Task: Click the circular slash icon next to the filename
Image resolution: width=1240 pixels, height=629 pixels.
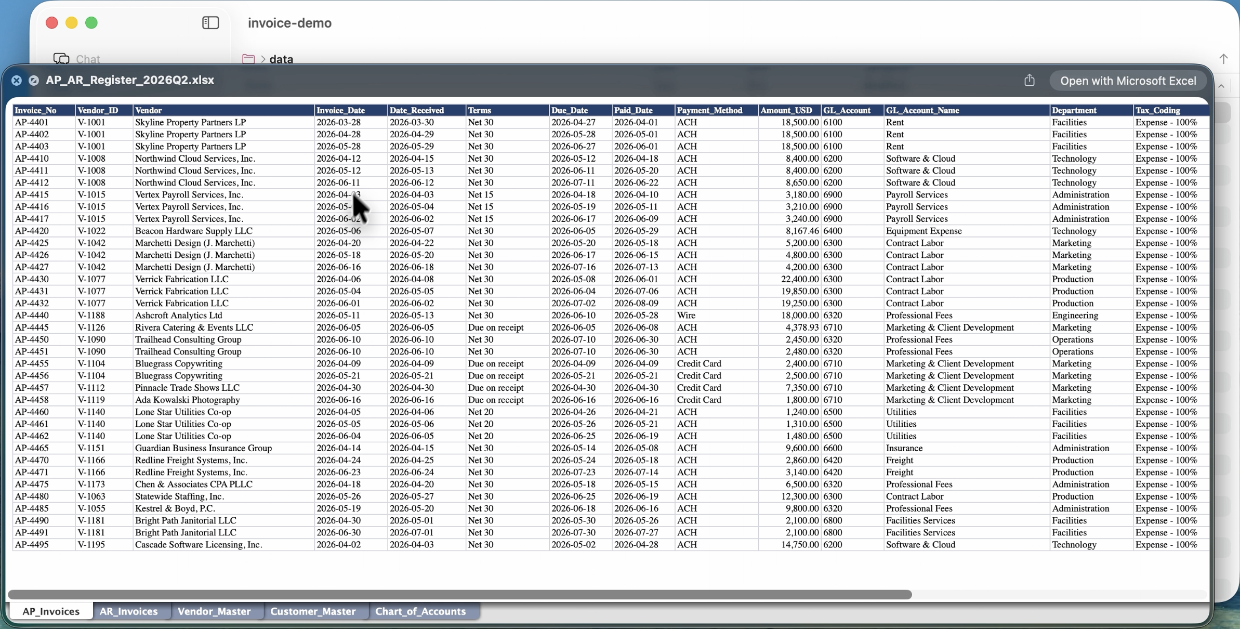Action: pos(34,81)
